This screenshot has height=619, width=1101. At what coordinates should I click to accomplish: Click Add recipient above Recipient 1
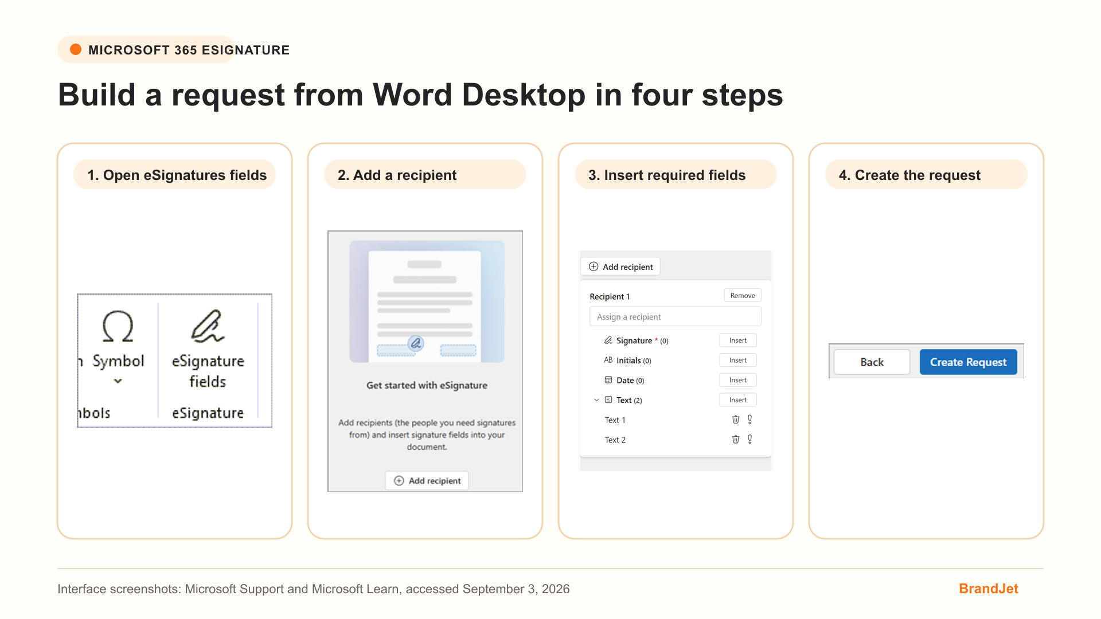pos(620,267)
